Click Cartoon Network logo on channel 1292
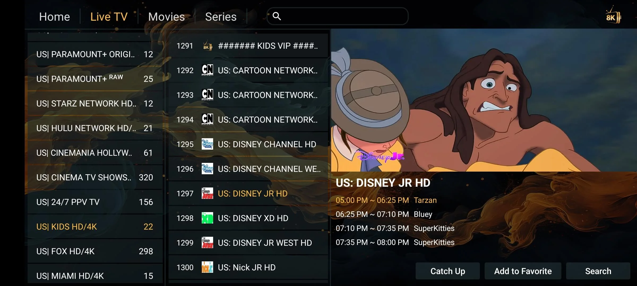This screenshot has height=286, width=637. (207, 70)
